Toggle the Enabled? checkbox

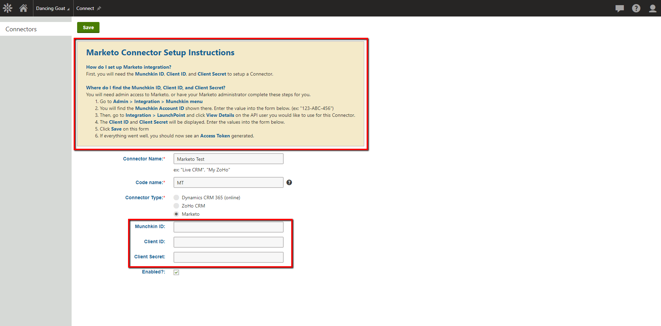pyautogui.click(x=176, y=272)
